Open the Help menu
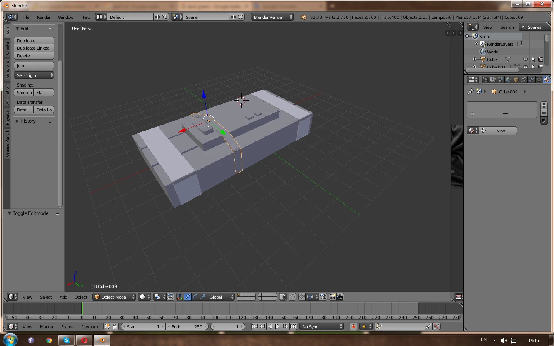The width and height of the screenshot is (554, 346). (x=85, y=17)
